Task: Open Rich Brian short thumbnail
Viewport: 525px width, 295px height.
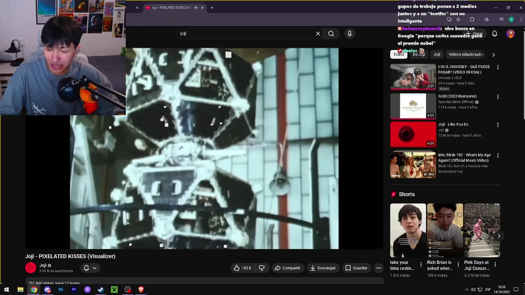Action: 445,230
